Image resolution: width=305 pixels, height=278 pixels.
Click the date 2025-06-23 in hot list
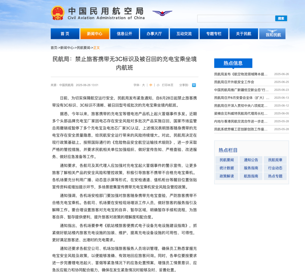coord(282,90)
